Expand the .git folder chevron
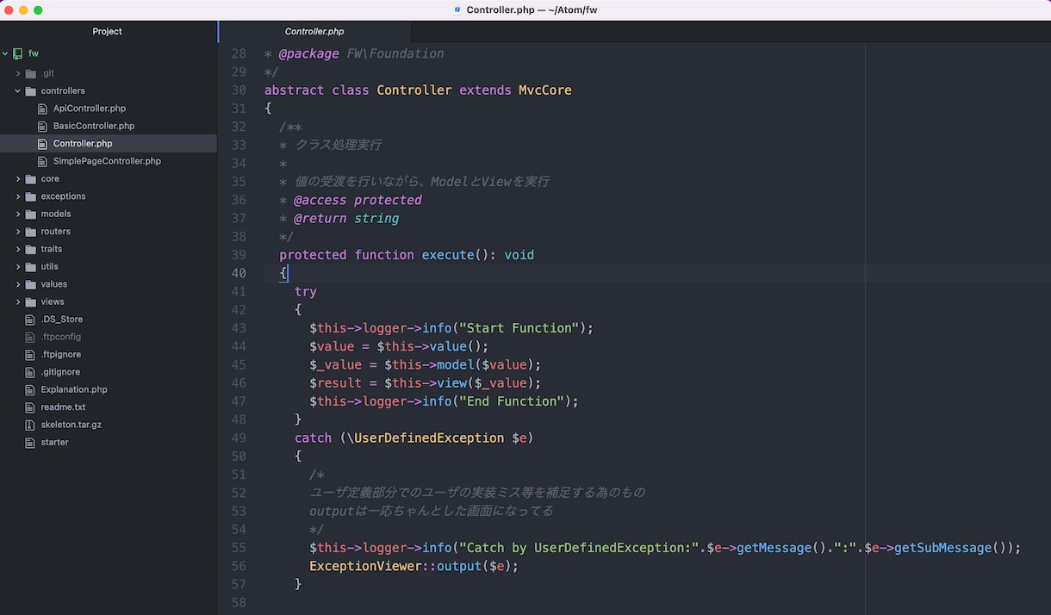1051x615 pixels. tap(18, 73)
